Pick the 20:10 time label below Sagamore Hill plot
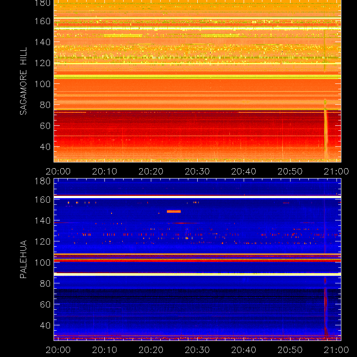357x357 pixels. point(104,171)
